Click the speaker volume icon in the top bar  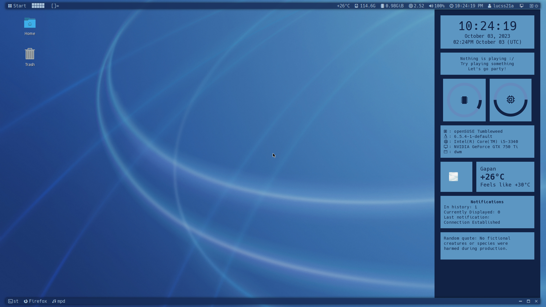431,6
